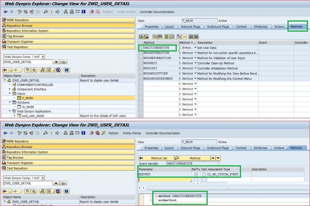Expand the Component Interface node in the upper tree
Viewport: 310px width, 206px height.
pyautogui.click(x=10, y=89)
